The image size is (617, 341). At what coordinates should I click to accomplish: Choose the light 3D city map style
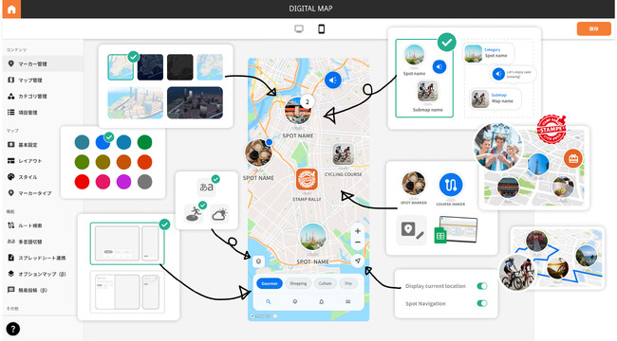point(136,102)
